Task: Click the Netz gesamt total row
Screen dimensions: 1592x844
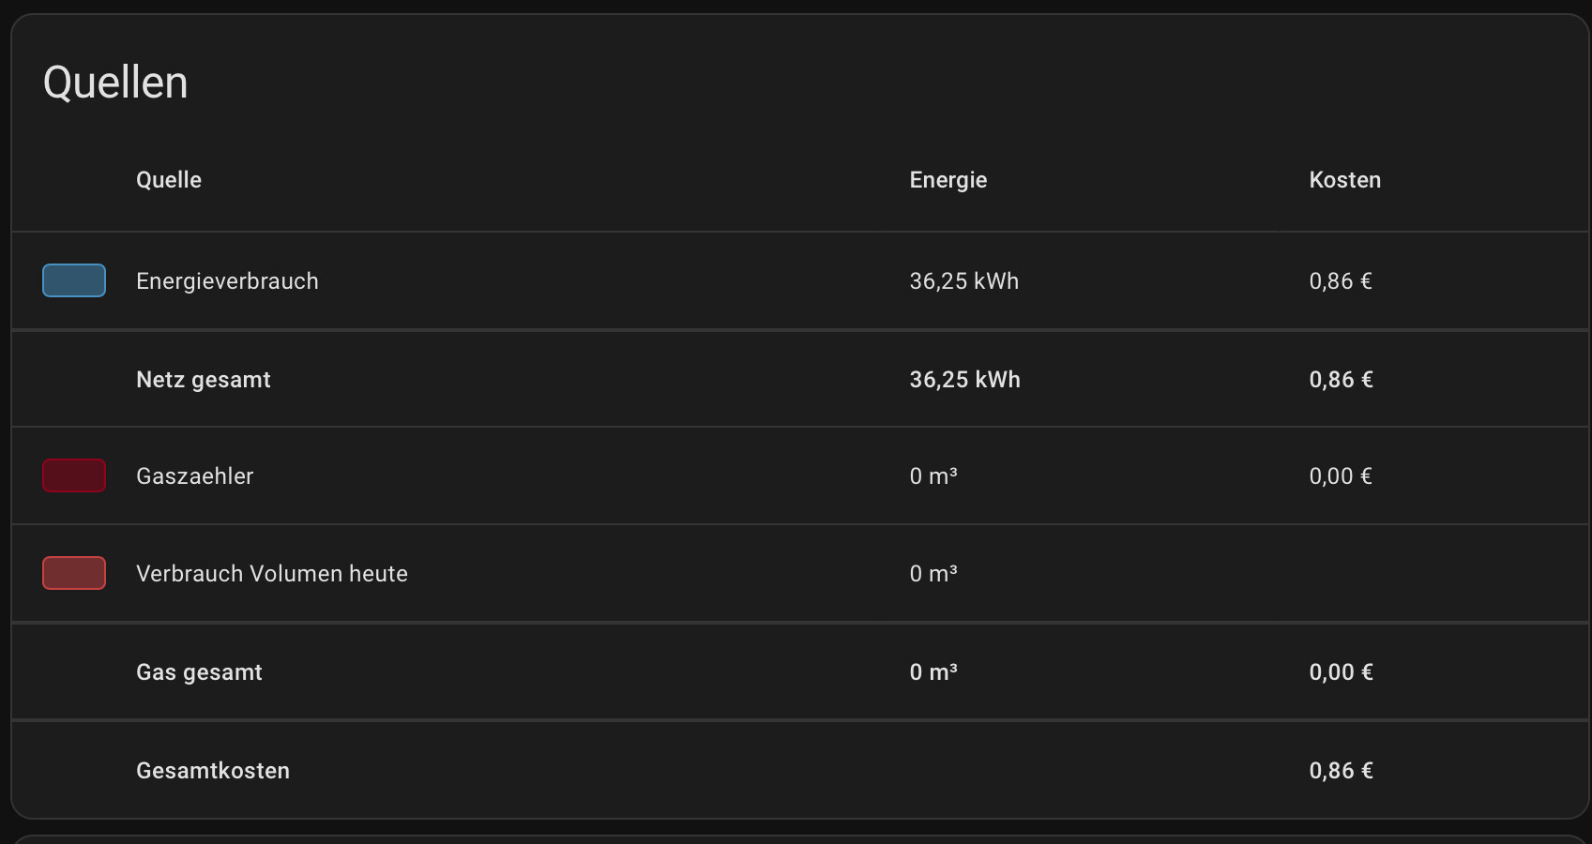Action: click(x=799, y=379)
